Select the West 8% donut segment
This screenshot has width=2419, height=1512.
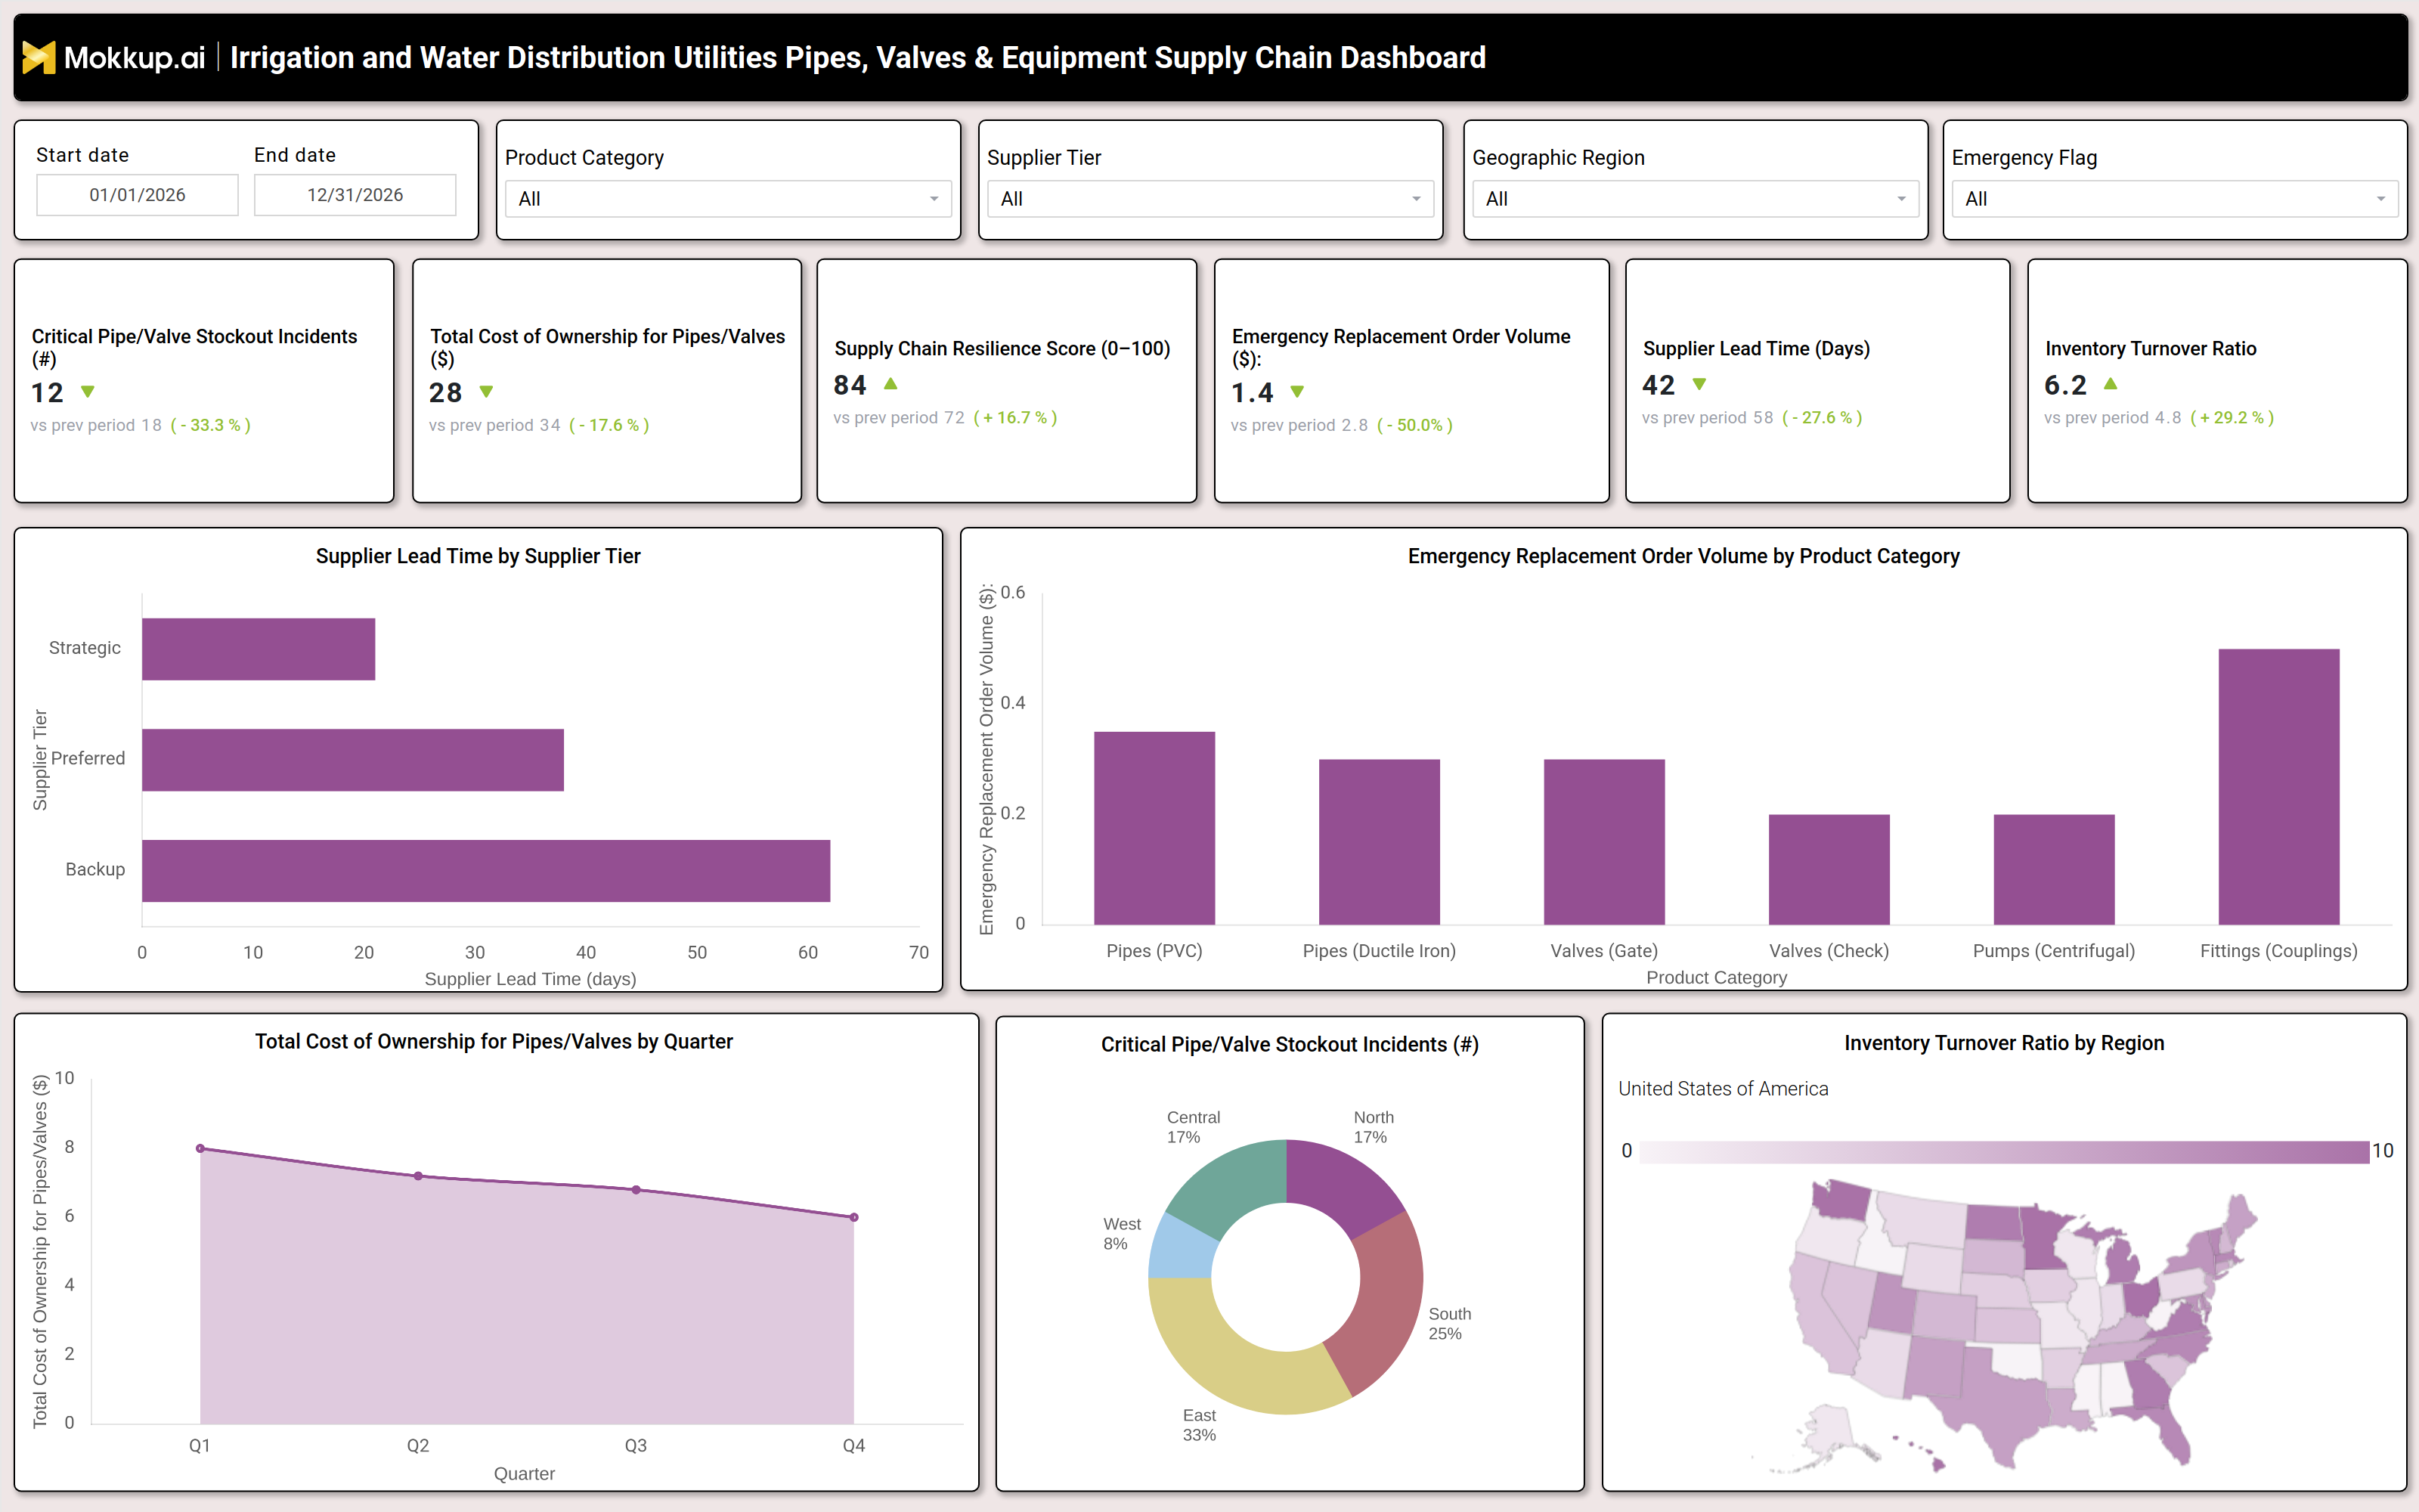coord(1181,1250)
